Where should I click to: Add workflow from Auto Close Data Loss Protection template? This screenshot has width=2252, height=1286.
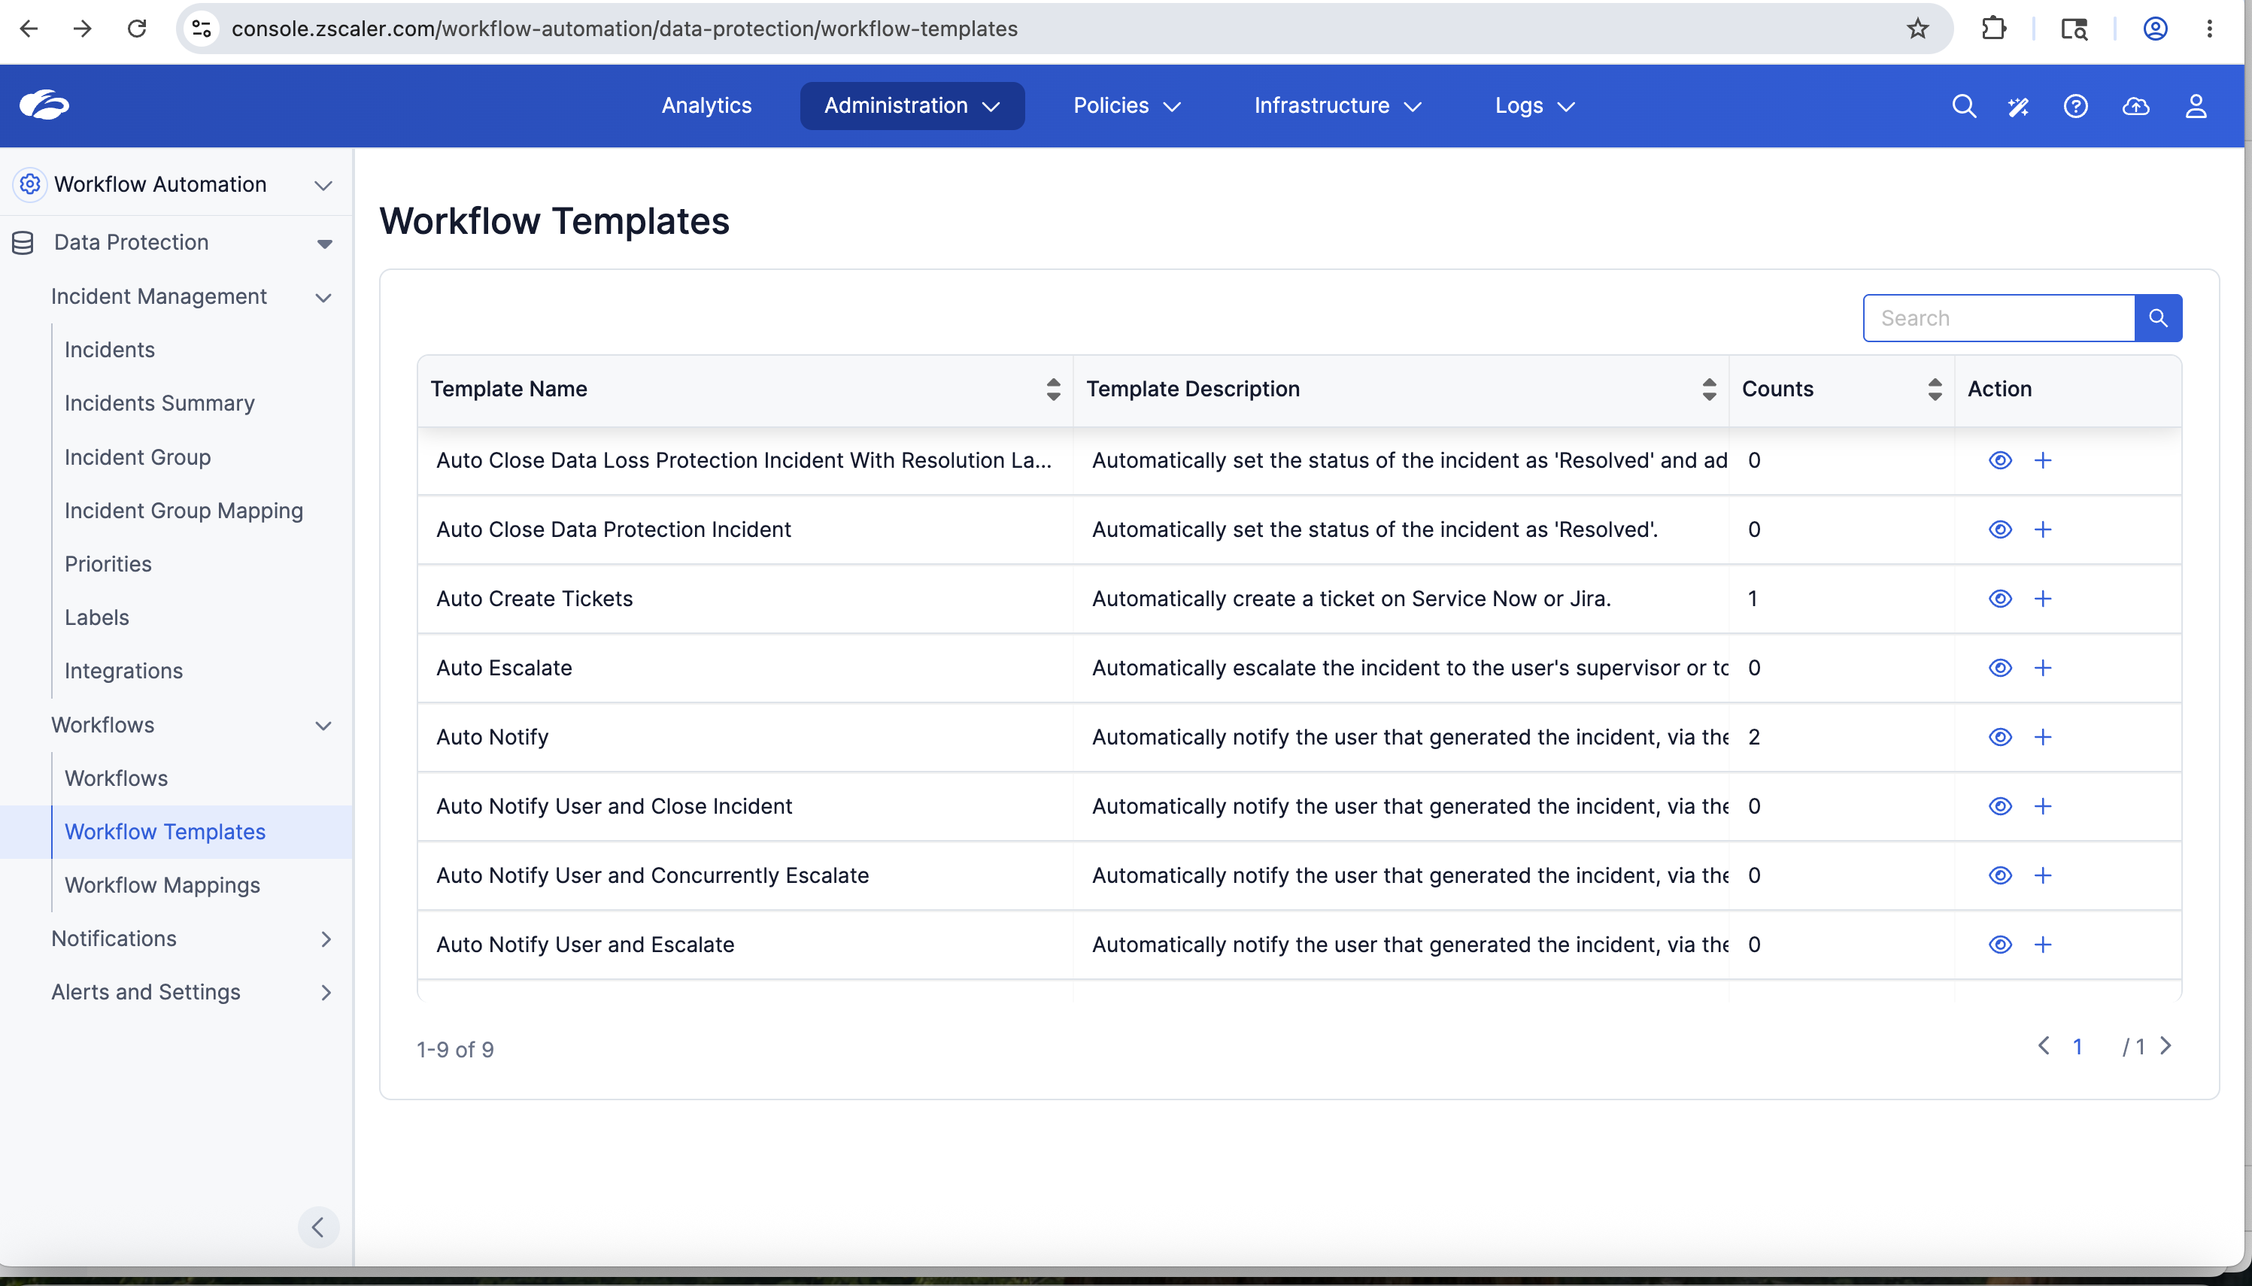2043,460
